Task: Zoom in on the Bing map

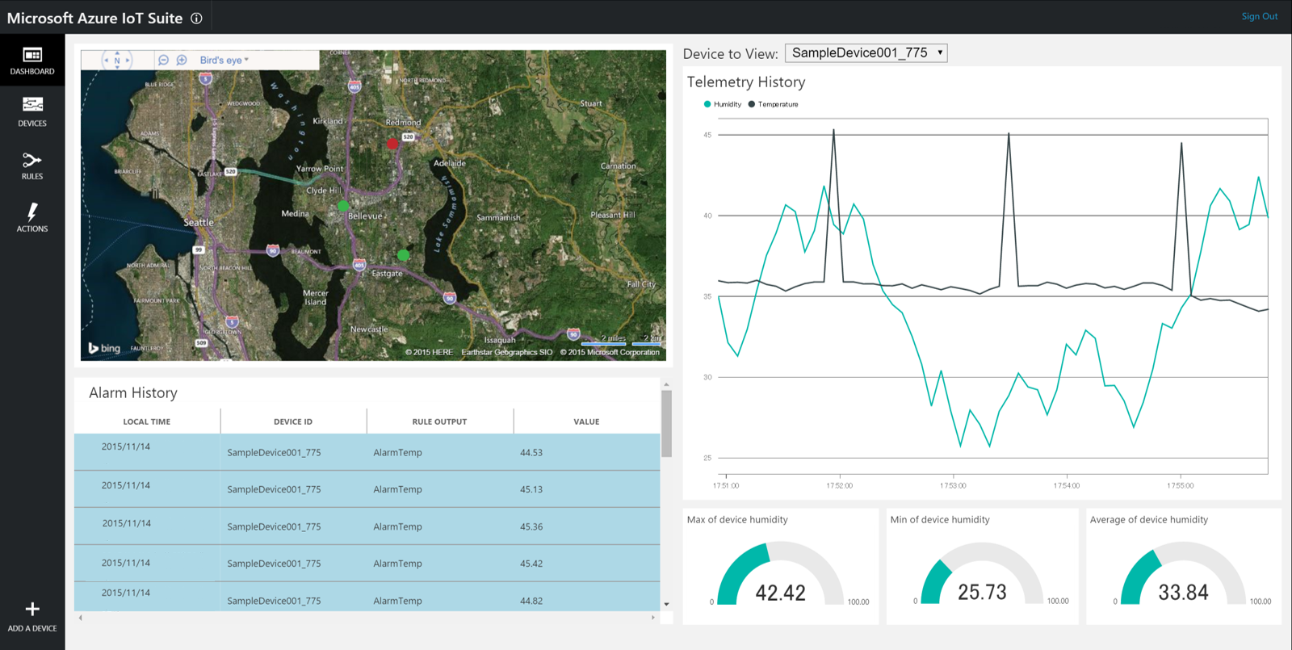Action: 182,61
